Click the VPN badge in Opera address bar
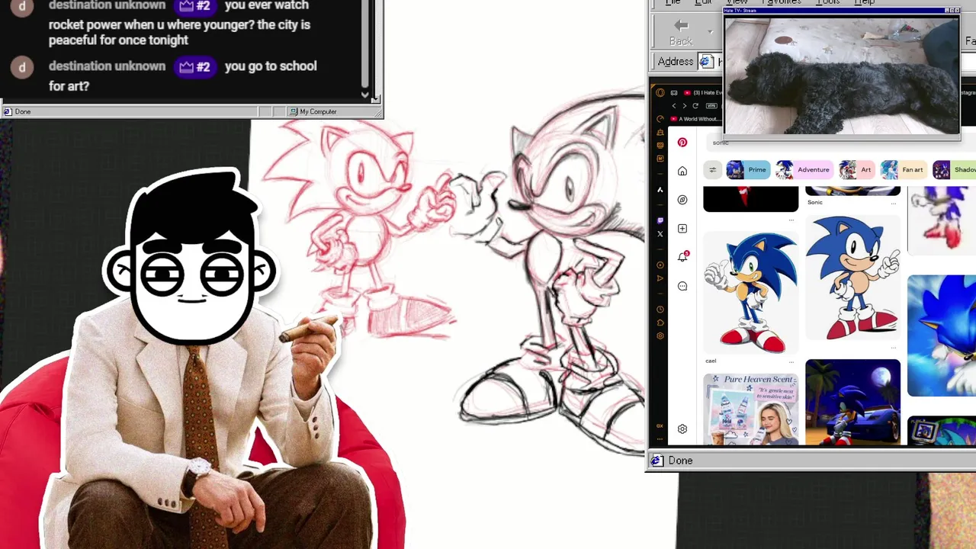 [712, 106]
